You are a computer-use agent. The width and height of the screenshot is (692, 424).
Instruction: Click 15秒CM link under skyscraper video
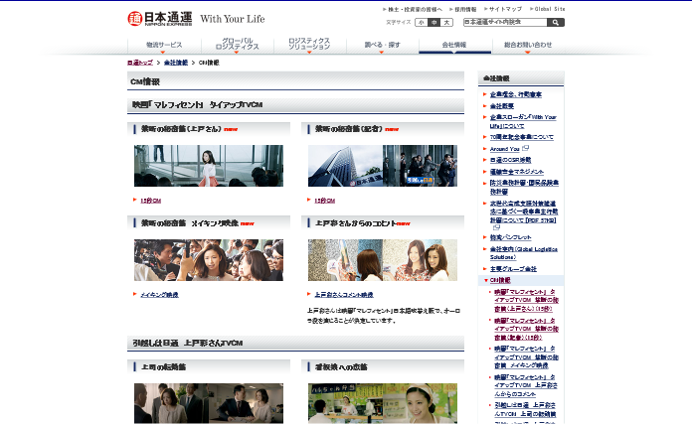[x=324, y=201]
